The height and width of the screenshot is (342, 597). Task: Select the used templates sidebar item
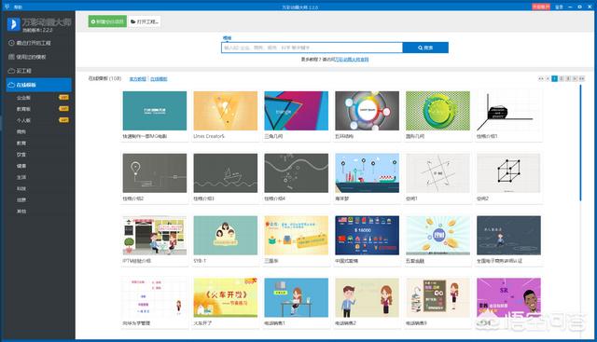[x=27, y=57]
